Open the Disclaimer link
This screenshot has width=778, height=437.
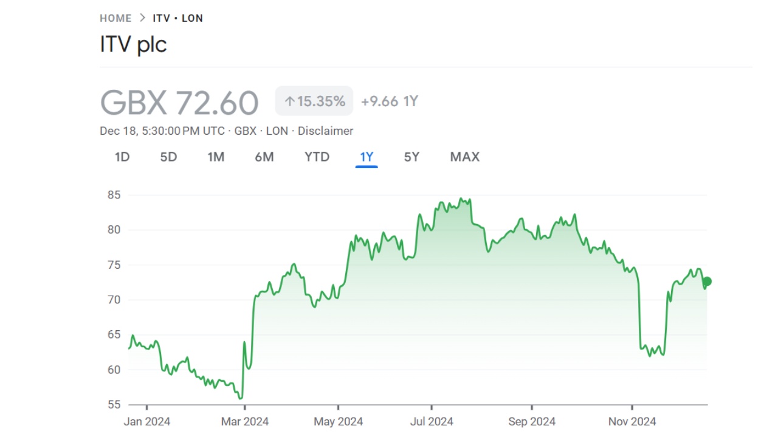pyautogui.click(x=325, y=131)
